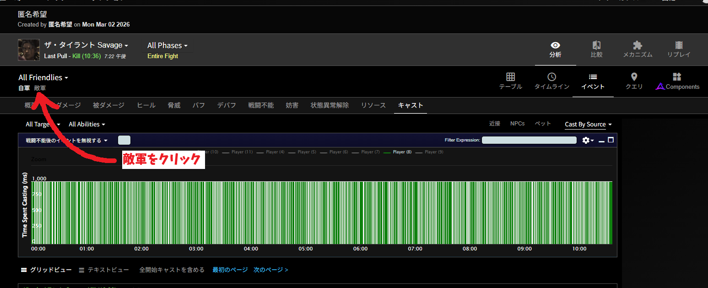Viewport: 708px width, 288px height.
Task: Switch to the タイムライン clock view
Action: [x=551, y=81]
